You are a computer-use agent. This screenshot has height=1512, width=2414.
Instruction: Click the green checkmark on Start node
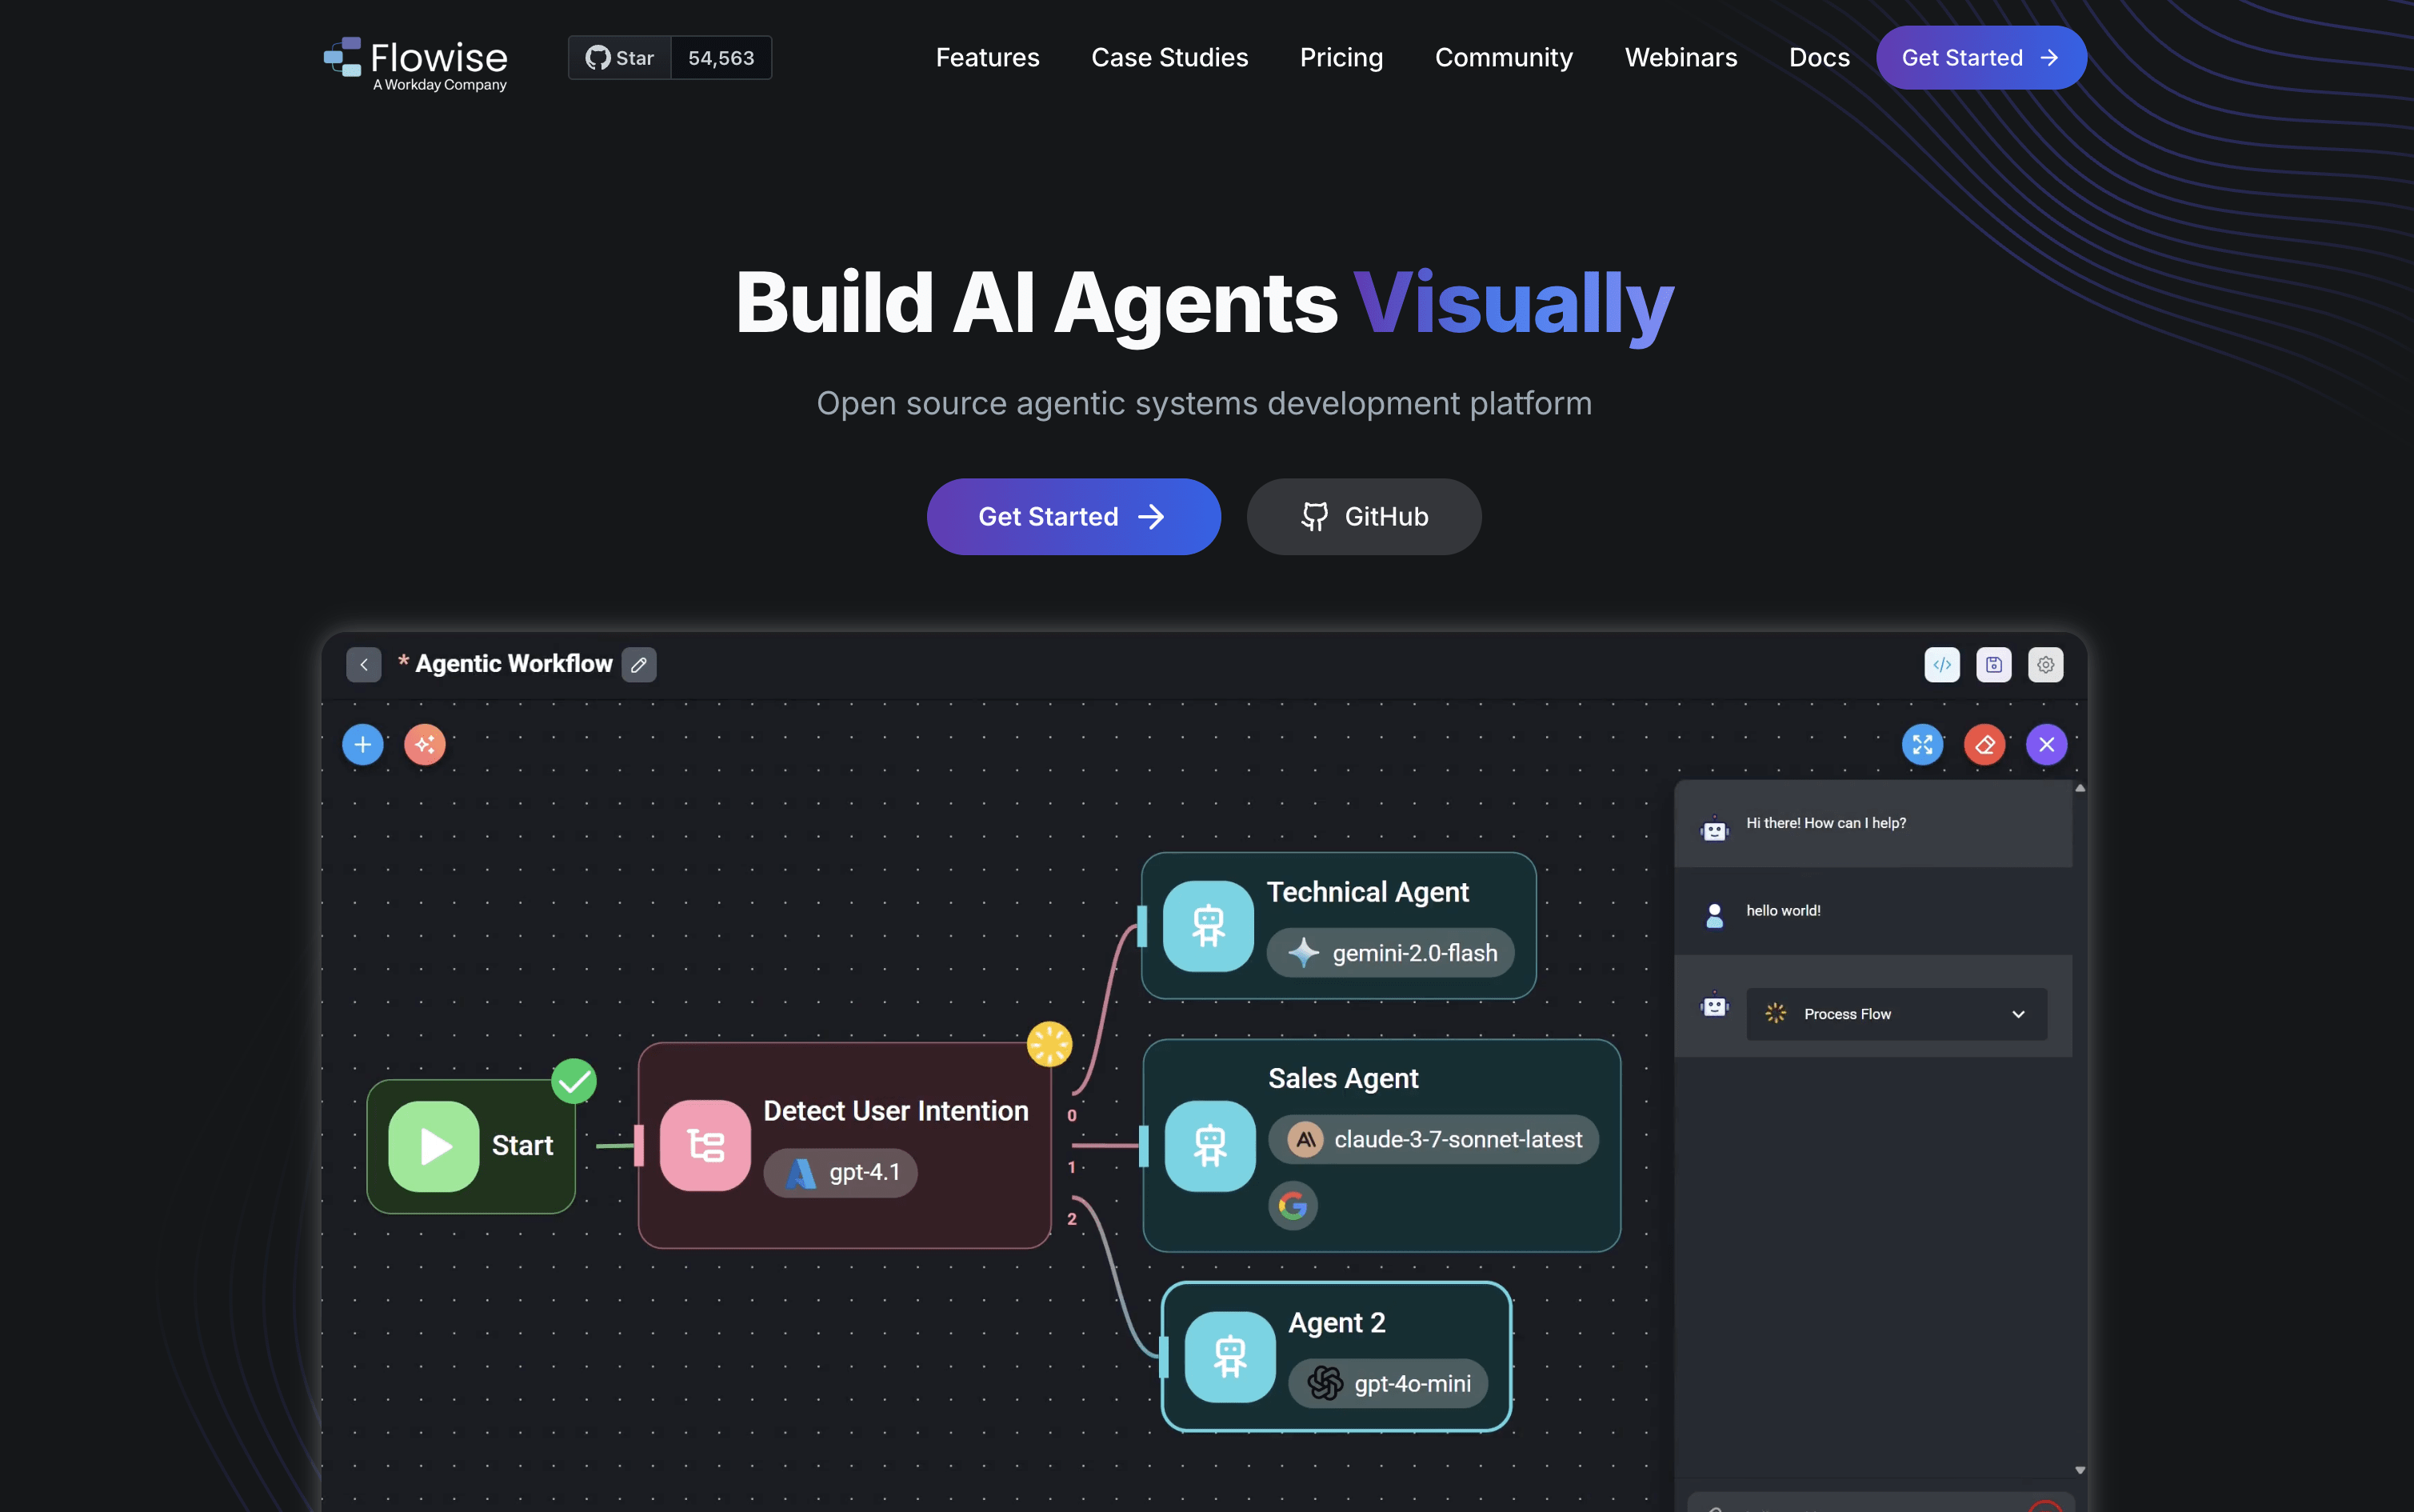574,1081
